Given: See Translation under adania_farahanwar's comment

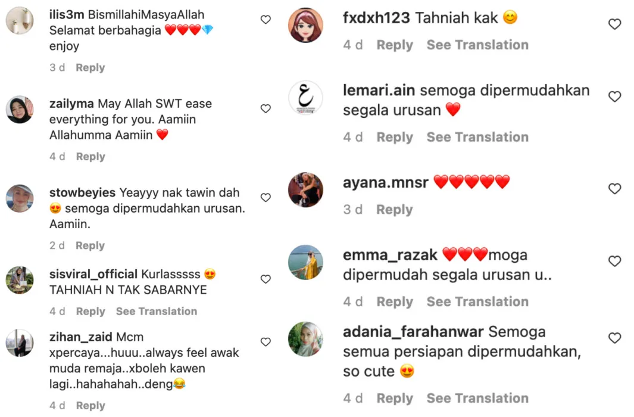Looking at the screenshot, I should 477,399.
